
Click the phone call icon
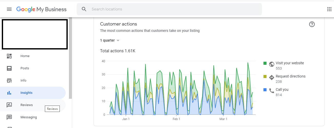point(272,91)
